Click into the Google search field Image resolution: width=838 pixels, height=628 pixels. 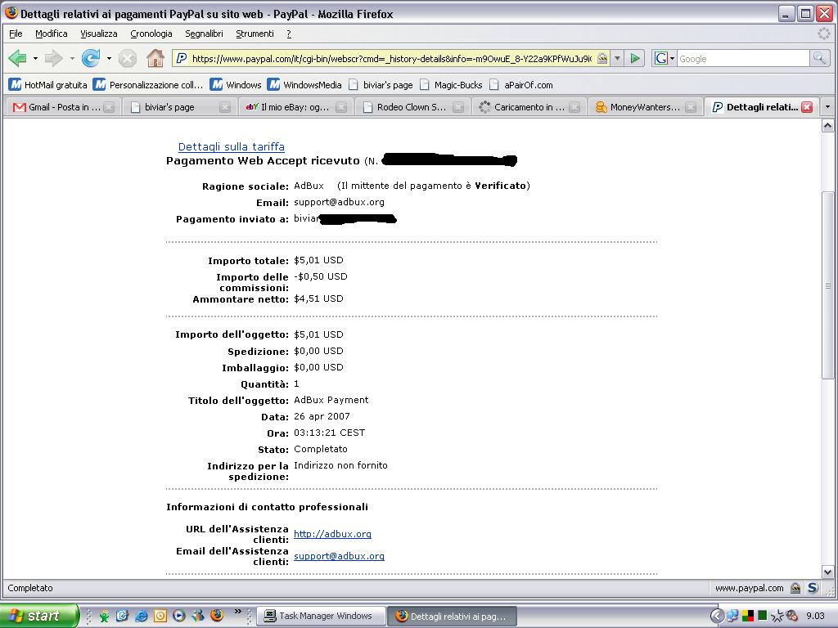[743, 59]
